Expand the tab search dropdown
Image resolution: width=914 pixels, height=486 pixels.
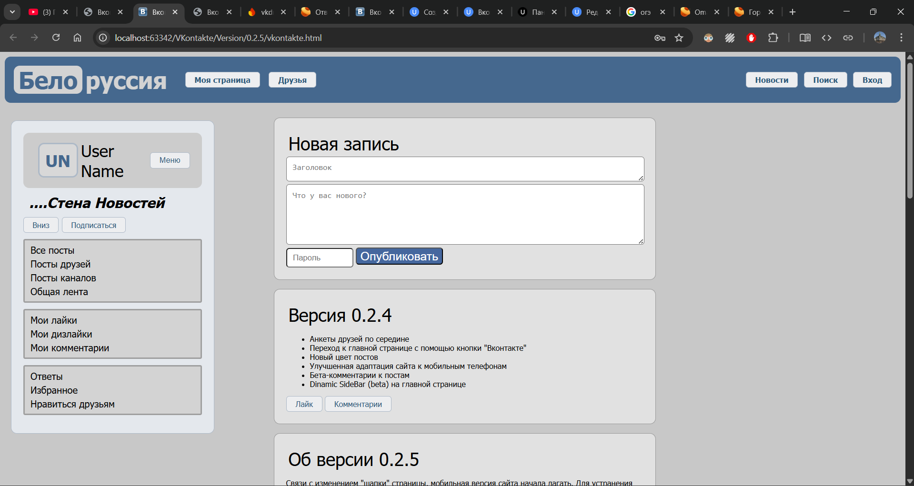12,12
